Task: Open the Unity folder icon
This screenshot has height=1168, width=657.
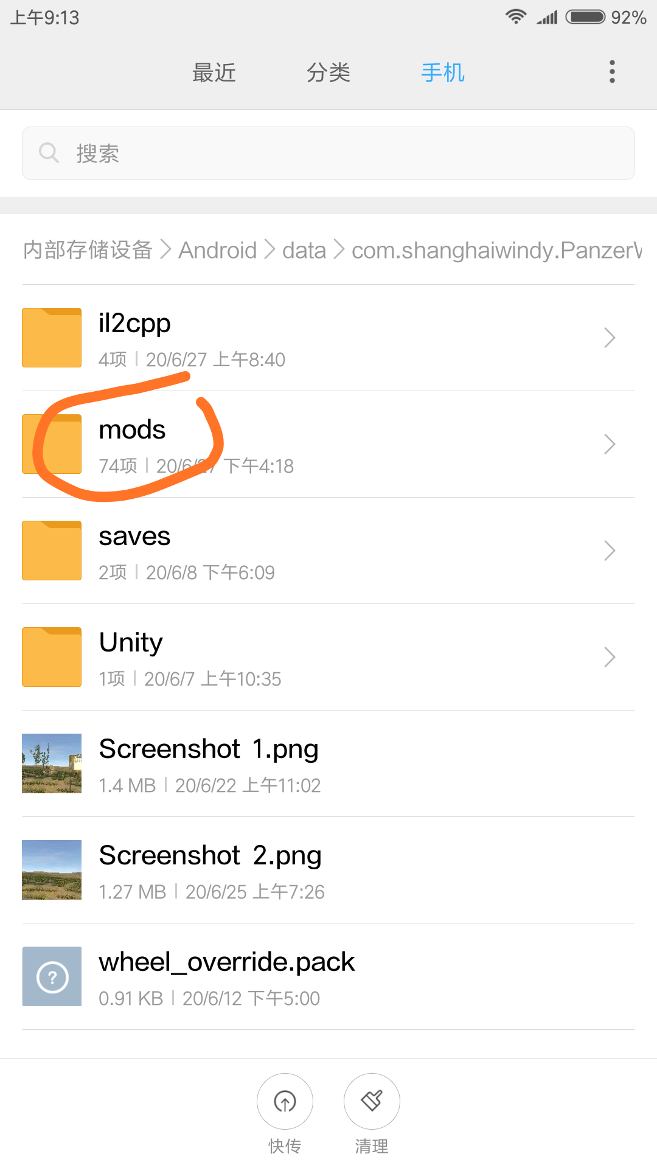Action: point(52,657)
